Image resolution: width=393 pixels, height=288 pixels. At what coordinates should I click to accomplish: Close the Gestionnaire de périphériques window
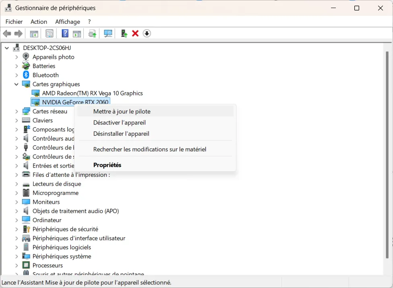[x=380, y=8]
